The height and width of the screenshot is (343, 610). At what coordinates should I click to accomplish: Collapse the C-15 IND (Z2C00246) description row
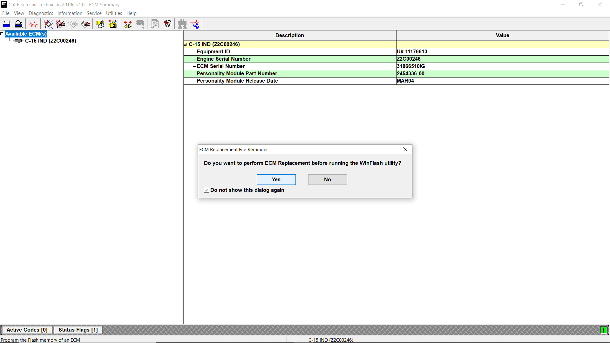[x=185, y=44]
